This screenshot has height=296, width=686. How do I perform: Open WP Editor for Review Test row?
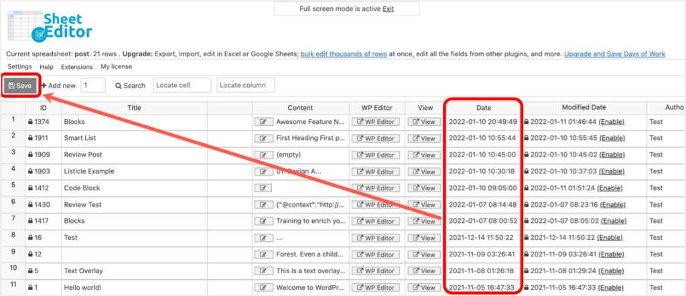pos(375,205)
